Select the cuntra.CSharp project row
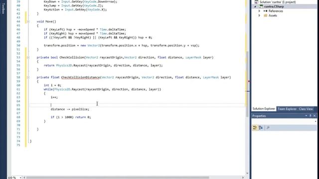The height and width of the screenshot is (179, 319). coord(284,6)
